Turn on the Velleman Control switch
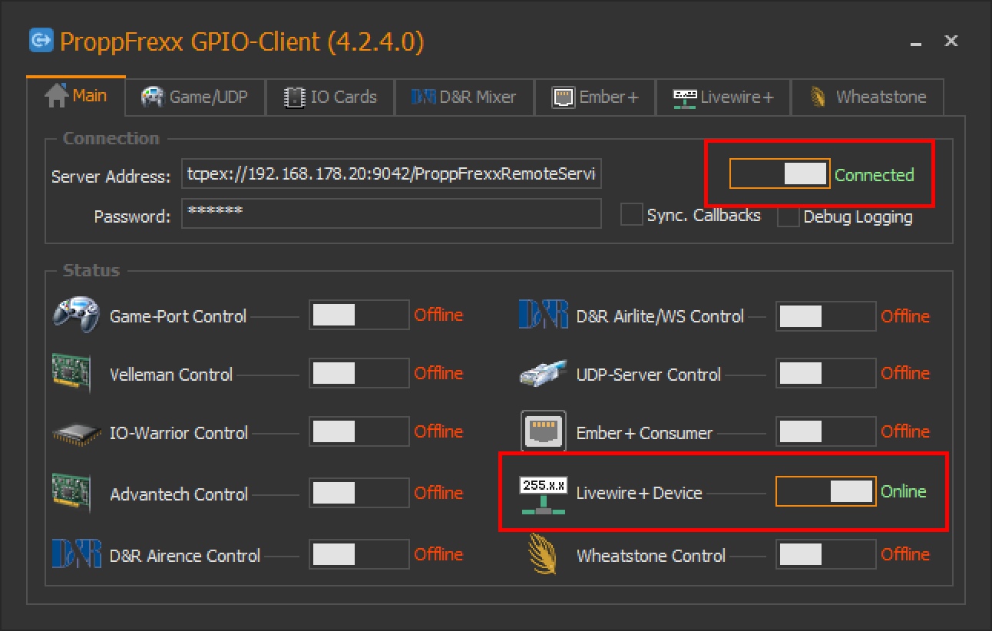 click(359, 374)
